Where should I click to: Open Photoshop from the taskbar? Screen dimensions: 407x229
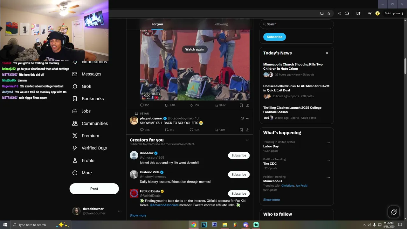[214, 225]
